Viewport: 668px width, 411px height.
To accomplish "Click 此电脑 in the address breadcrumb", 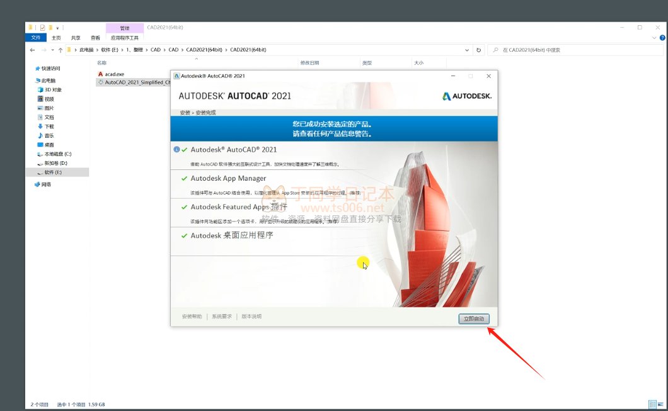I will click(86, 50).
